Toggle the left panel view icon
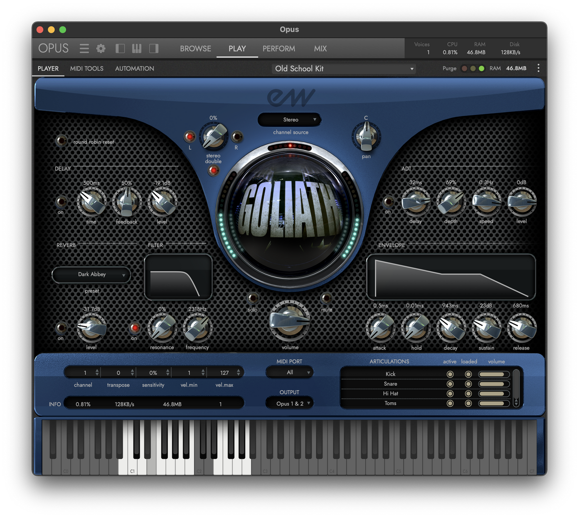579x518 pixels. [x=120, y=48]
